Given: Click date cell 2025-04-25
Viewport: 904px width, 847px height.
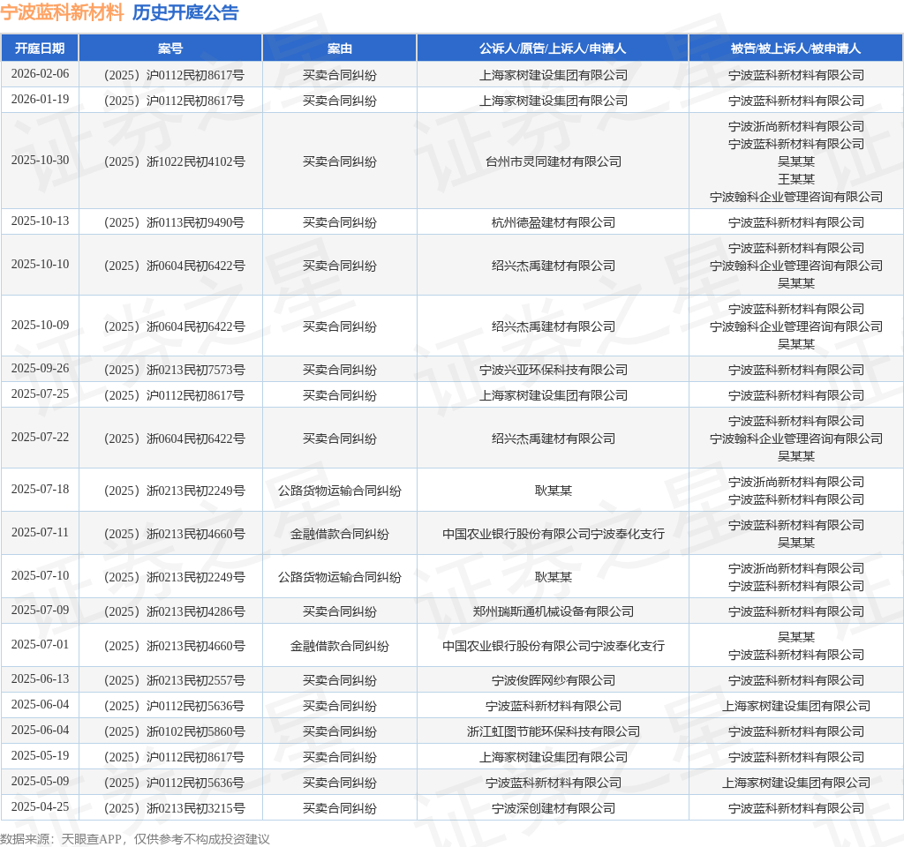Looking at the screenshot, I should 40,806.
